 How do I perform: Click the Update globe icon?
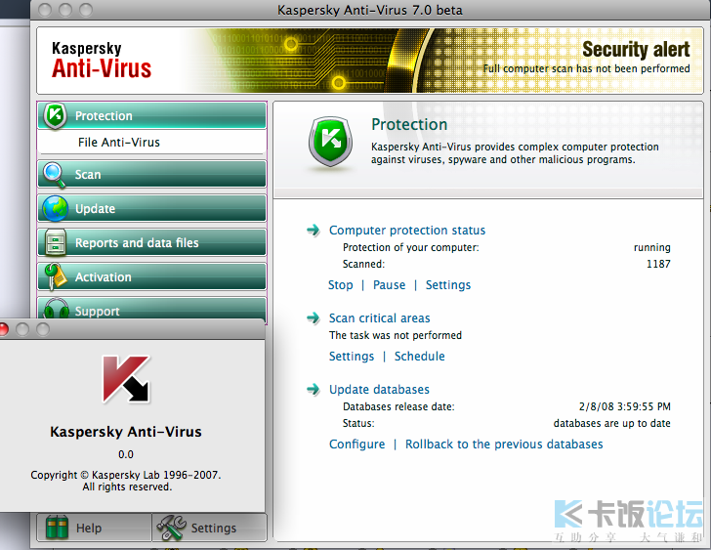point(55,209)
